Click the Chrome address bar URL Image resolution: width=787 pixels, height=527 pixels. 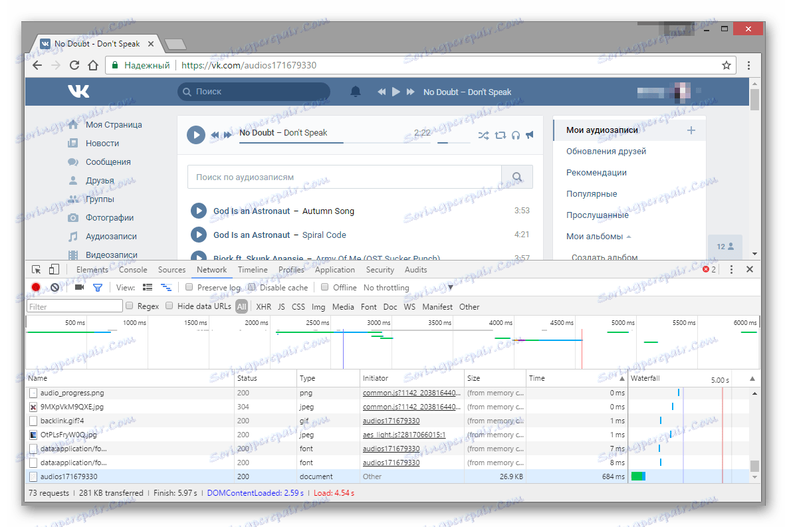(x=249, y=65)
